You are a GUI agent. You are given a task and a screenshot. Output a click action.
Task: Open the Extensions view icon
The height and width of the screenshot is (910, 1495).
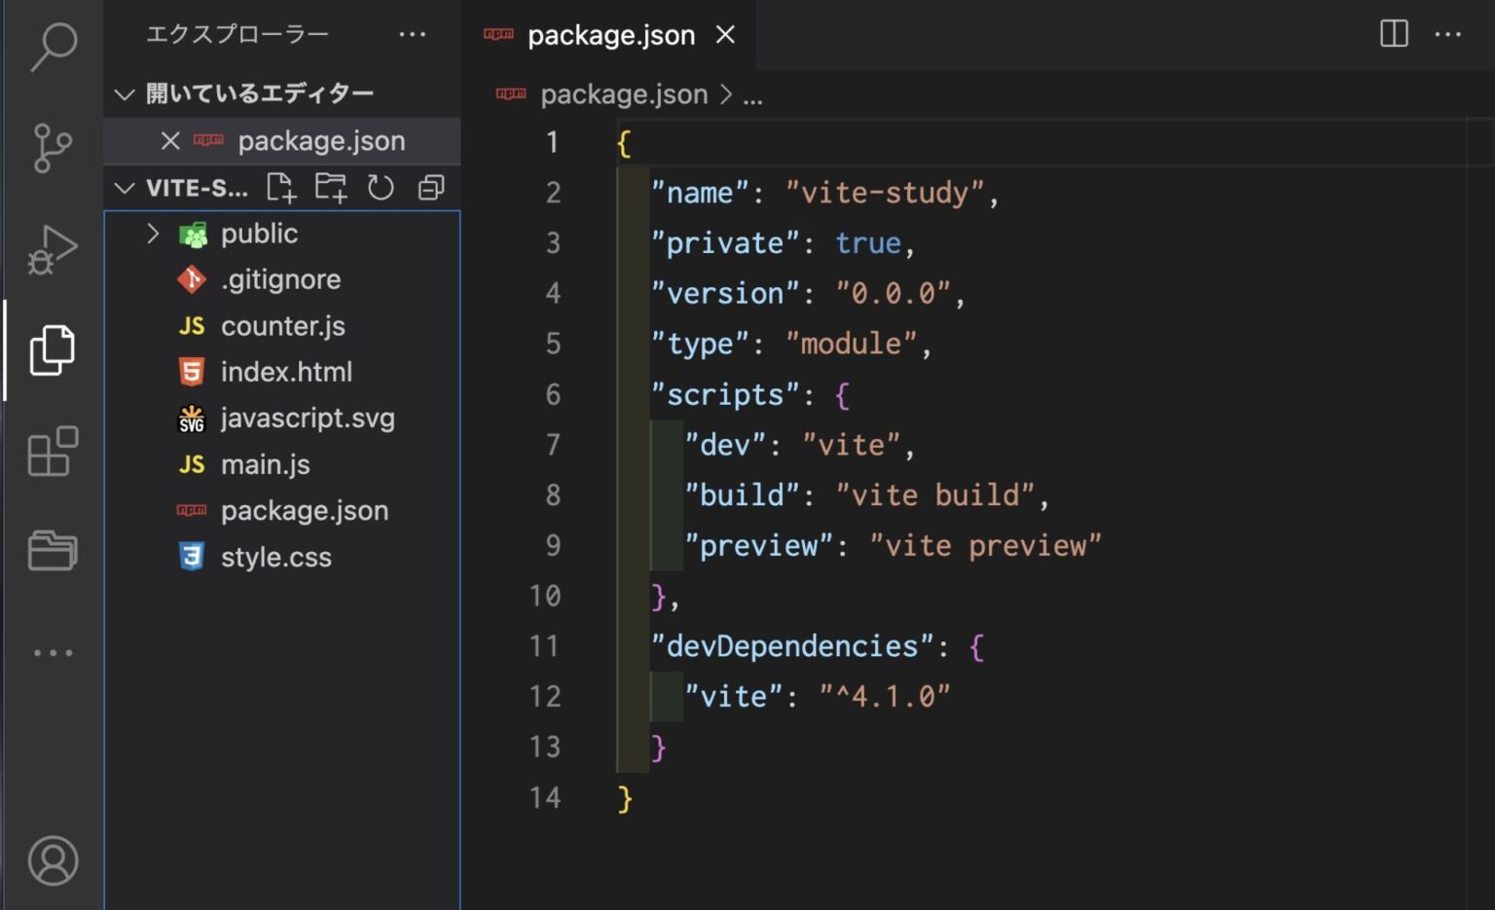54,453
